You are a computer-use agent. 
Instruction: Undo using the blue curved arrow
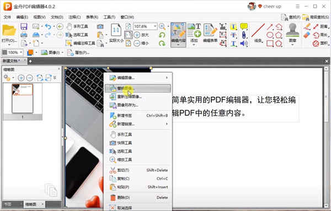(48, 26)
